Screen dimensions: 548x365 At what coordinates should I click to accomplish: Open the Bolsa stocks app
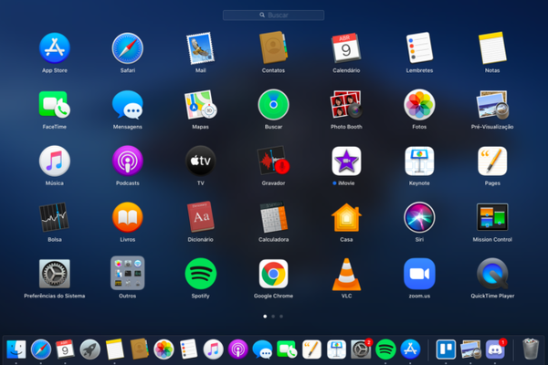point(55,217)
